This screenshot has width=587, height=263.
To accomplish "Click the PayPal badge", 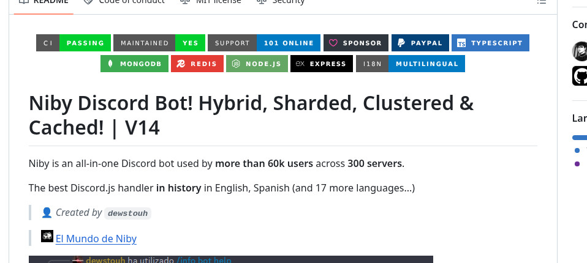I will [x=420, y=43].
